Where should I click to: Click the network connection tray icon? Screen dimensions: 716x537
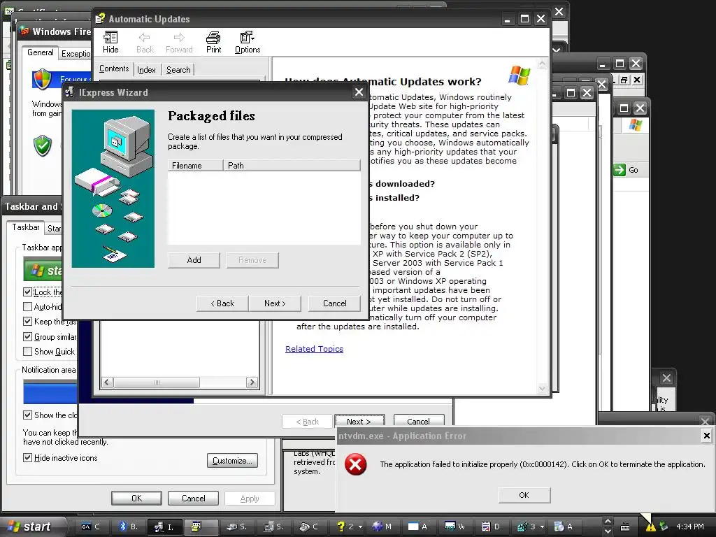(664, 527)
